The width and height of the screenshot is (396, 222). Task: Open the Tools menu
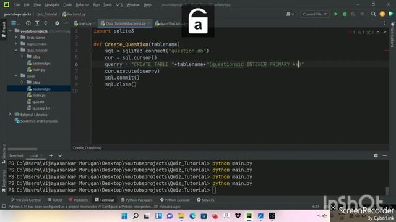click(x=107, y=5)
